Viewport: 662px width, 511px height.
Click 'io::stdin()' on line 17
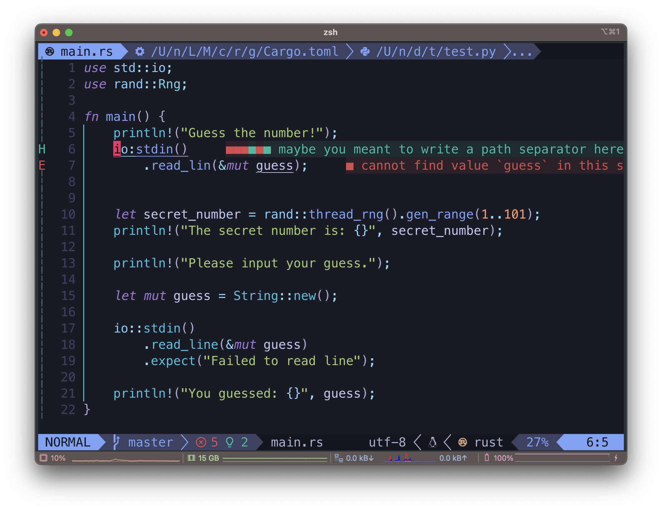click(154, 328)
